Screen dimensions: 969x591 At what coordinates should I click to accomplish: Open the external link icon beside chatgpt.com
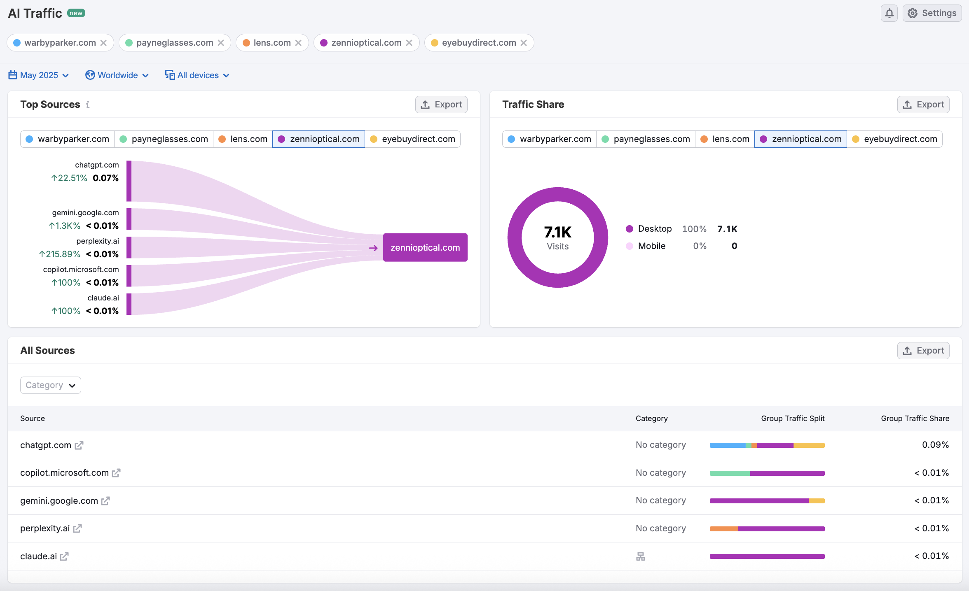coord(79,445)
